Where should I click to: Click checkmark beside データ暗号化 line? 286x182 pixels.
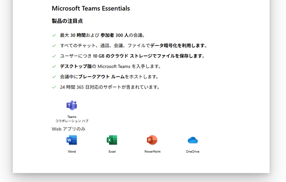tap(54, 46)
